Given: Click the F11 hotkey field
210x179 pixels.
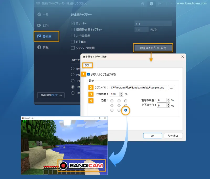Looking at the screenshot, I should click(153, 23).
